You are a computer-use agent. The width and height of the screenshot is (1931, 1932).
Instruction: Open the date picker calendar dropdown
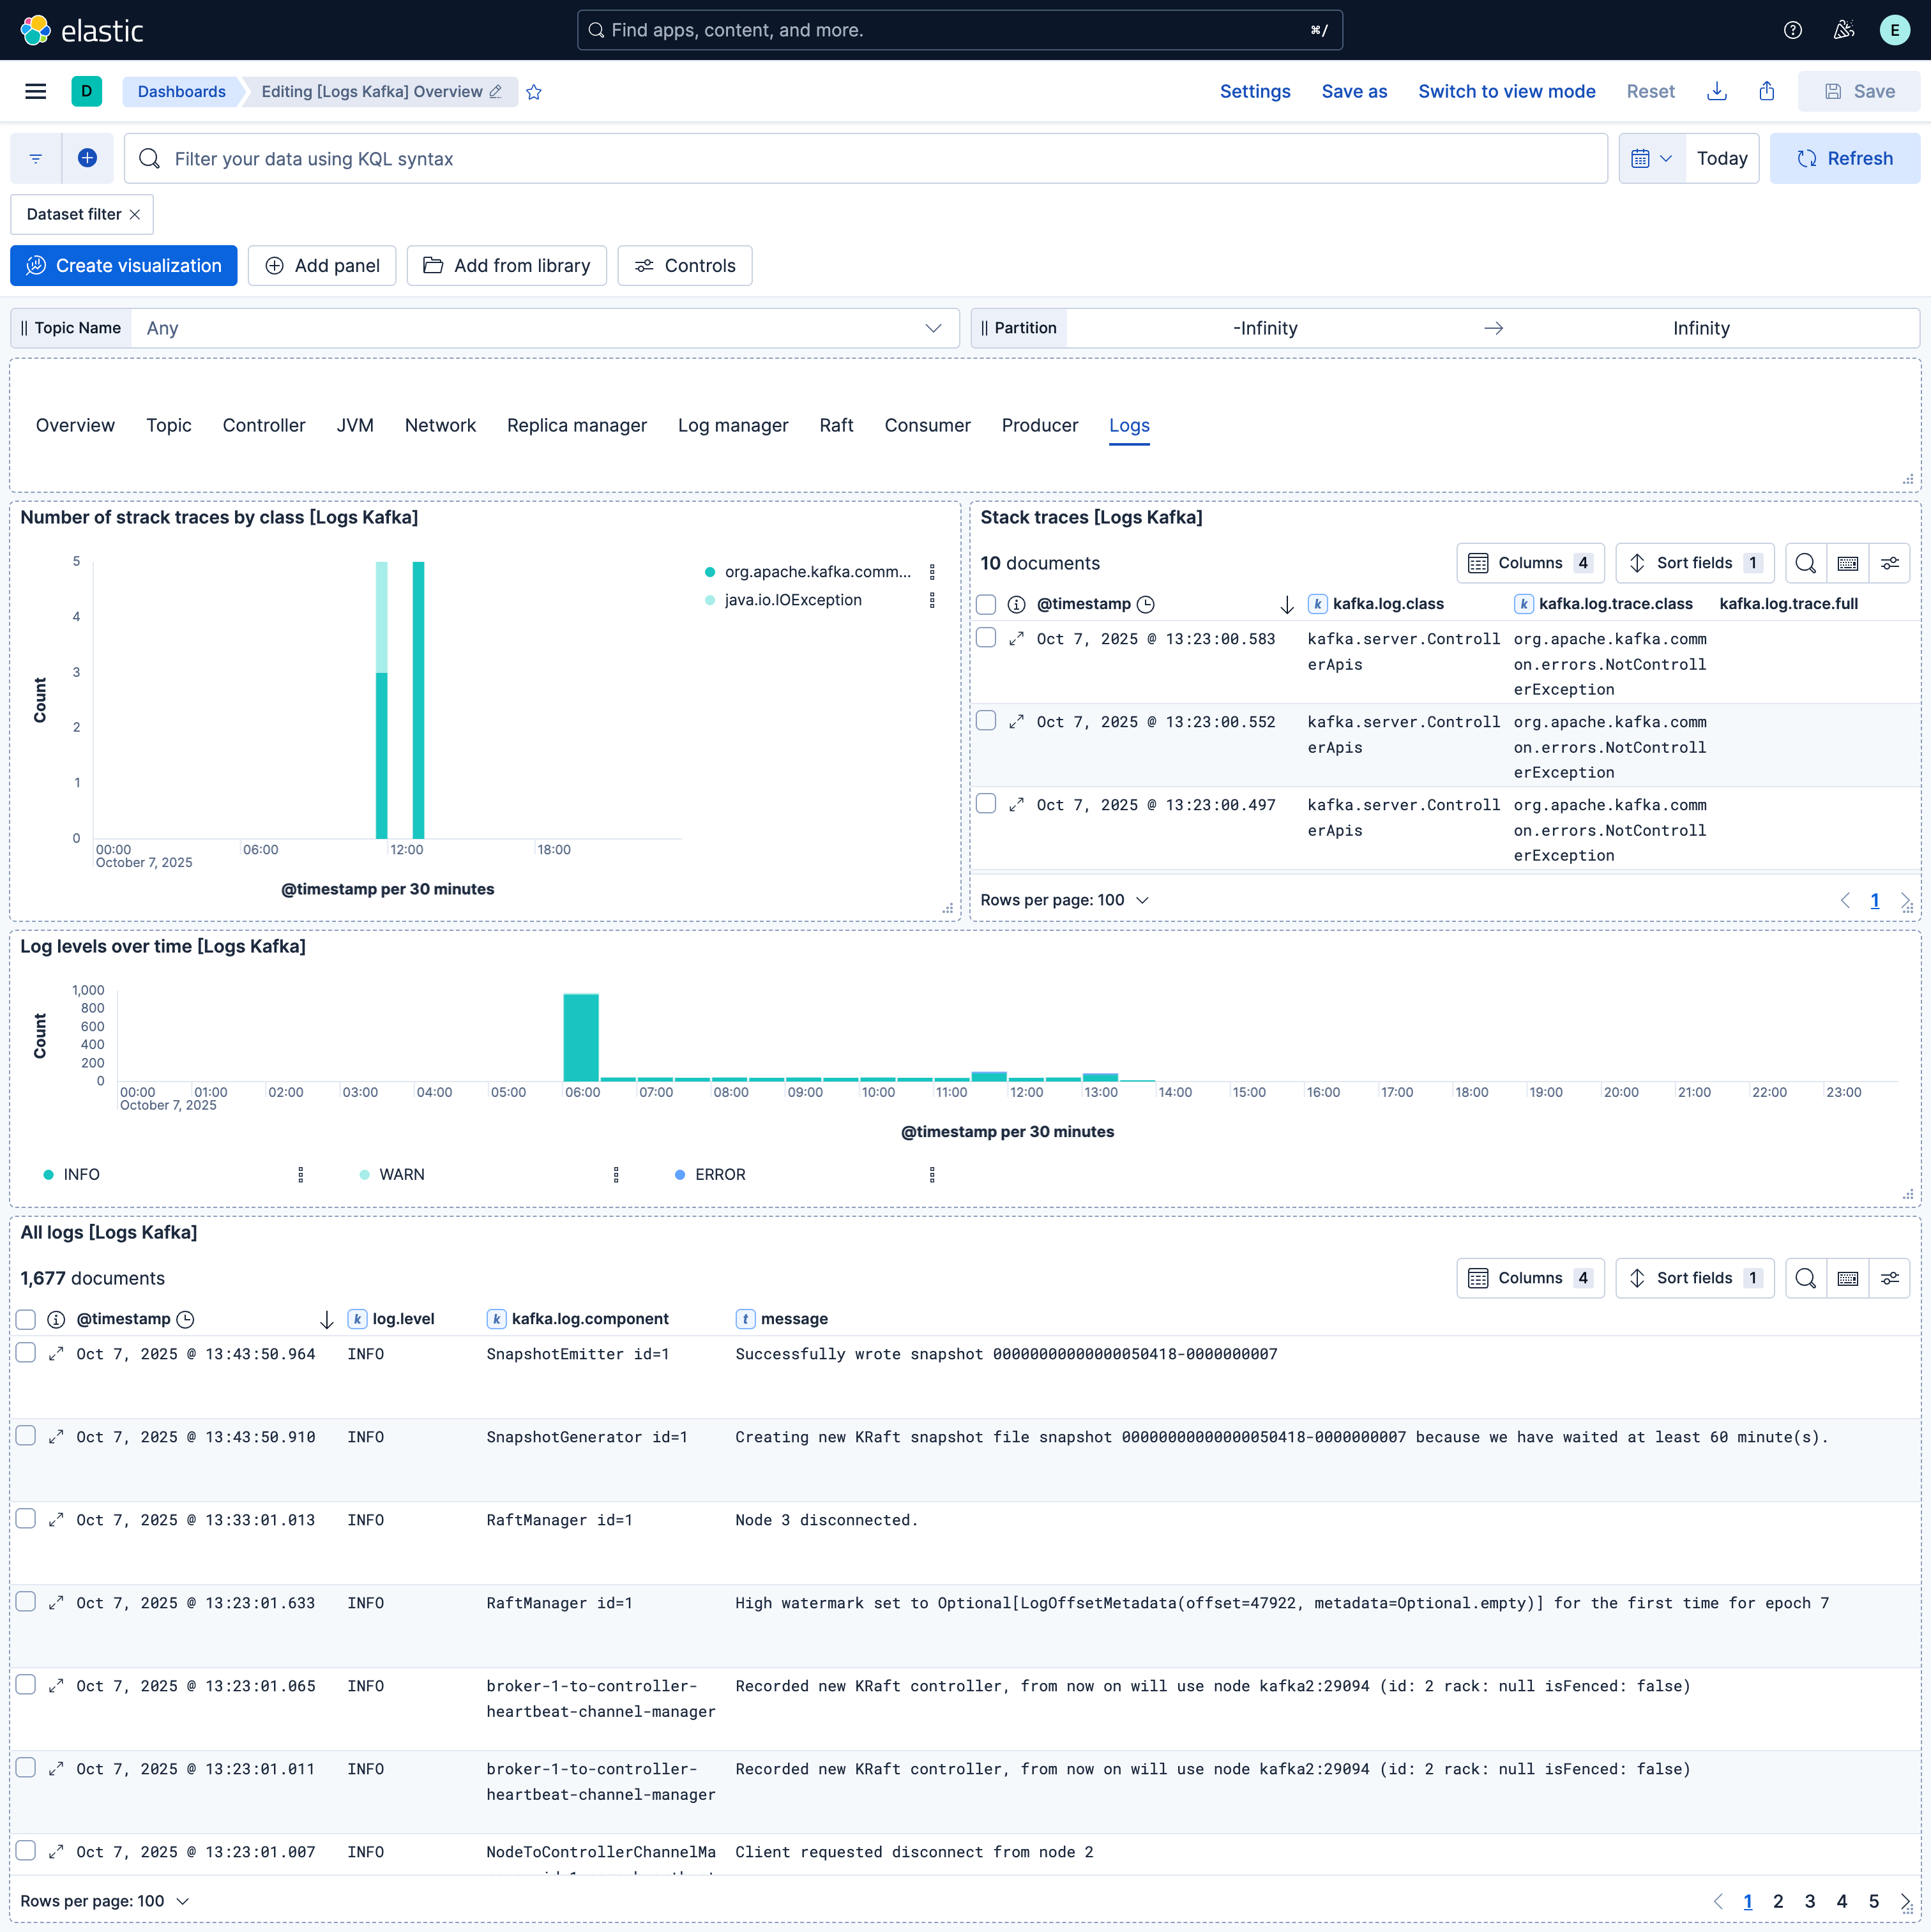[1651, 158]
